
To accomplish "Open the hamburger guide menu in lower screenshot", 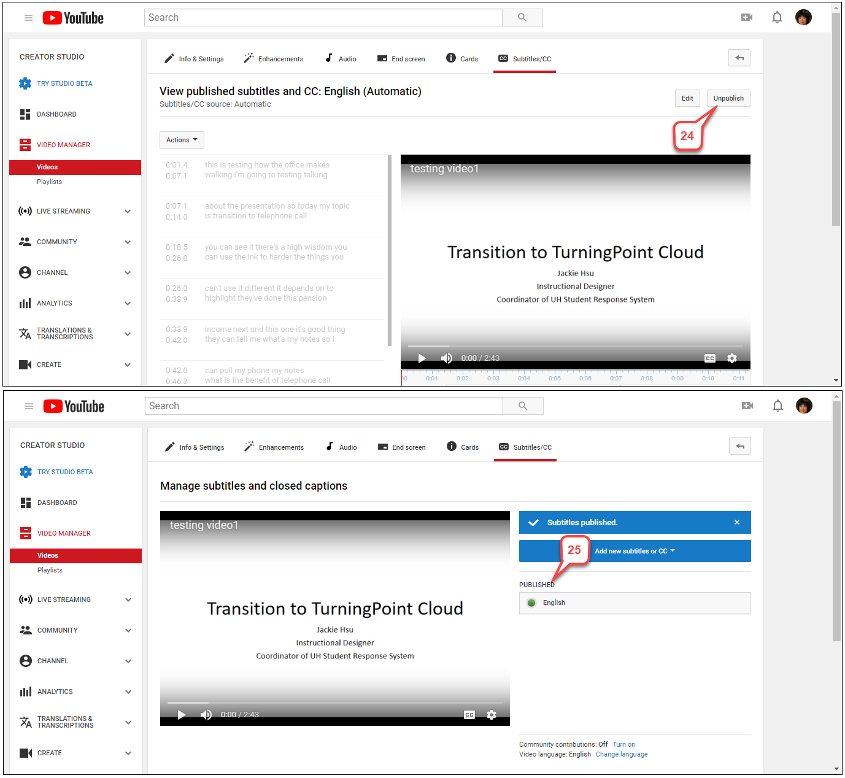I will (x=29, y=406).
